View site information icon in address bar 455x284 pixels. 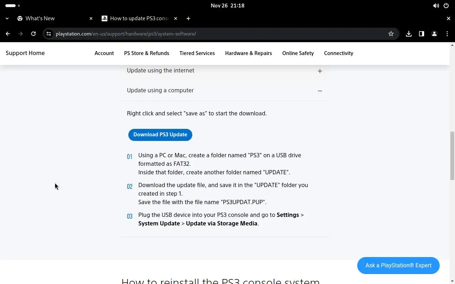49,34
